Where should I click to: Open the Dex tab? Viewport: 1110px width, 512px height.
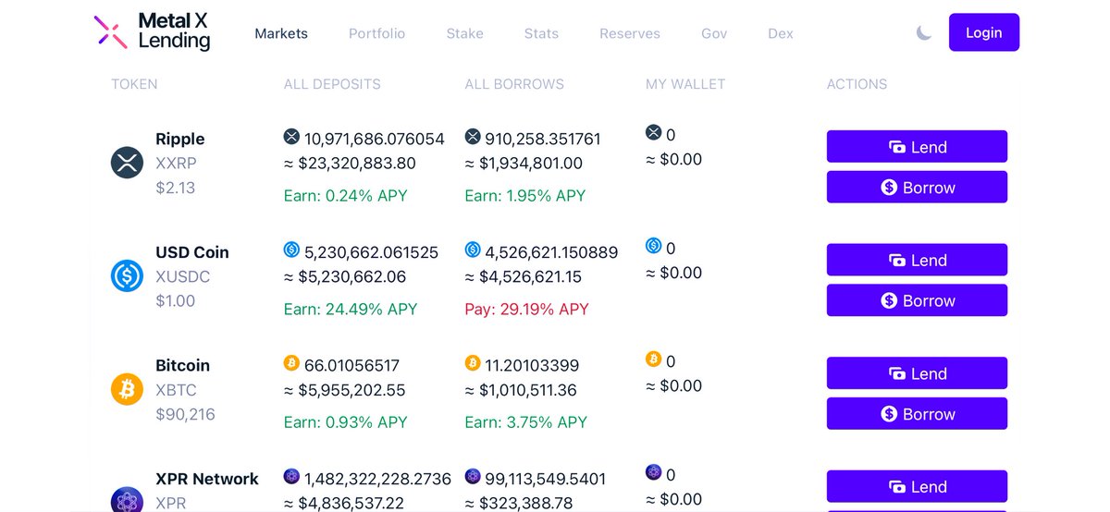click(781, 33)
